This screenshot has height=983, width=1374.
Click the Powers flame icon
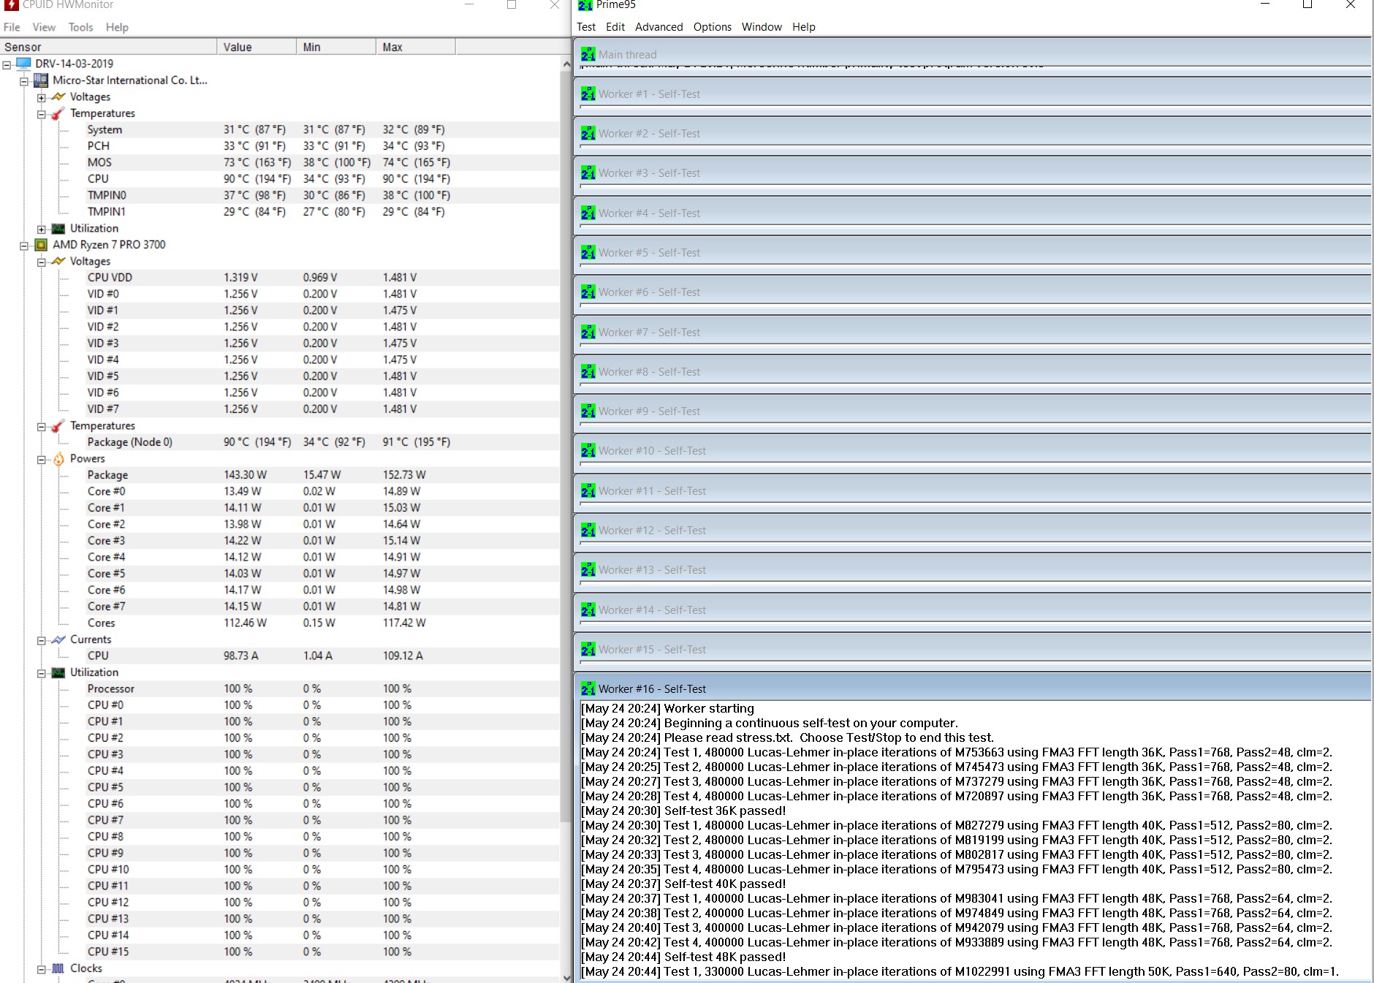(x=58, y=459)
